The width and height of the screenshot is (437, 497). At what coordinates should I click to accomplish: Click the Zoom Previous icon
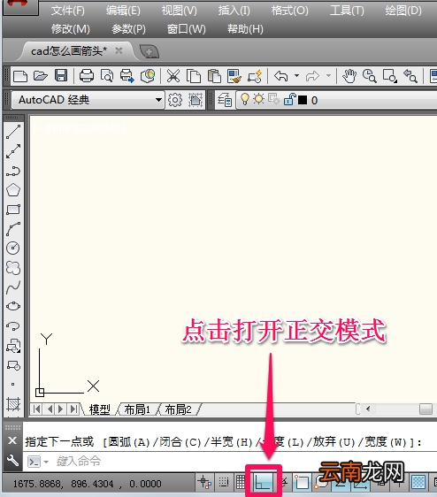coord(410,76)
